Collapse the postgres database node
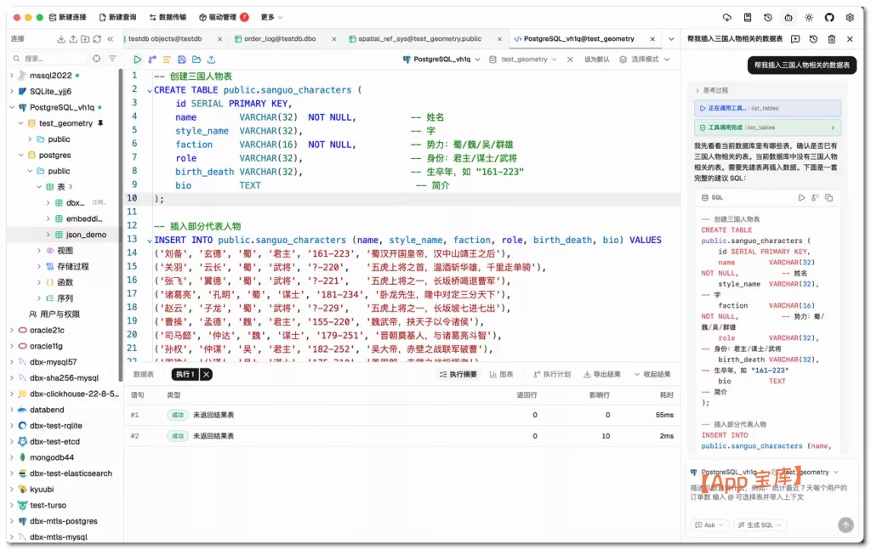The image size is (871, 550). point(21,156)
